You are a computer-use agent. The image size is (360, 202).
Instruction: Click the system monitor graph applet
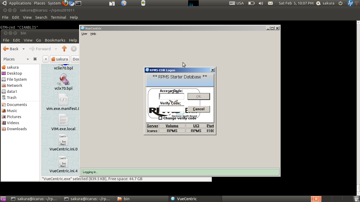pyautogui.click(x=193, y=3)
